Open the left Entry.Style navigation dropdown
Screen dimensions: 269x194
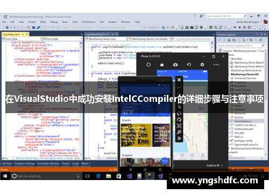click(x=22, y=39)
